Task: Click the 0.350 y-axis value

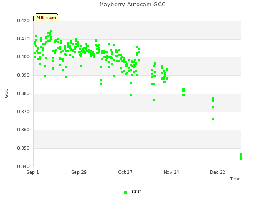Action: 23,148
